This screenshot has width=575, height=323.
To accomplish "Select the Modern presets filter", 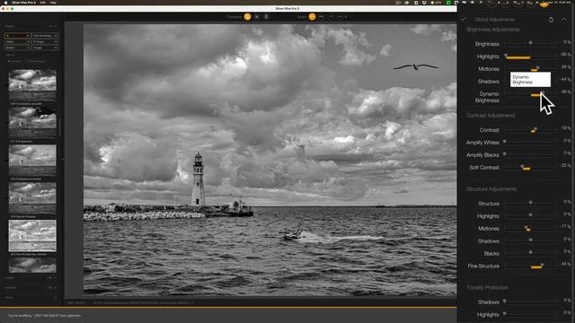I will pos(17,48).
